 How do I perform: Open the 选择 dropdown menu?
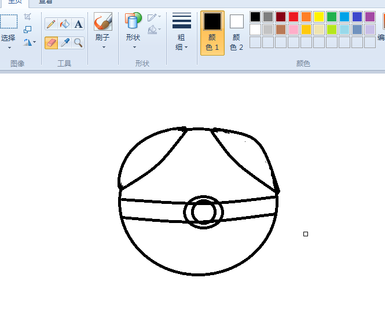tap(9, 42)
